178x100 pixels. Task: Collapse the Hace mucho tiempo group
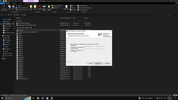click(x=16, y=28)
